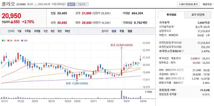Click the 목표주가 value 24,571
The height and width of the screenshot is (106, 214).
click(206, 58)
